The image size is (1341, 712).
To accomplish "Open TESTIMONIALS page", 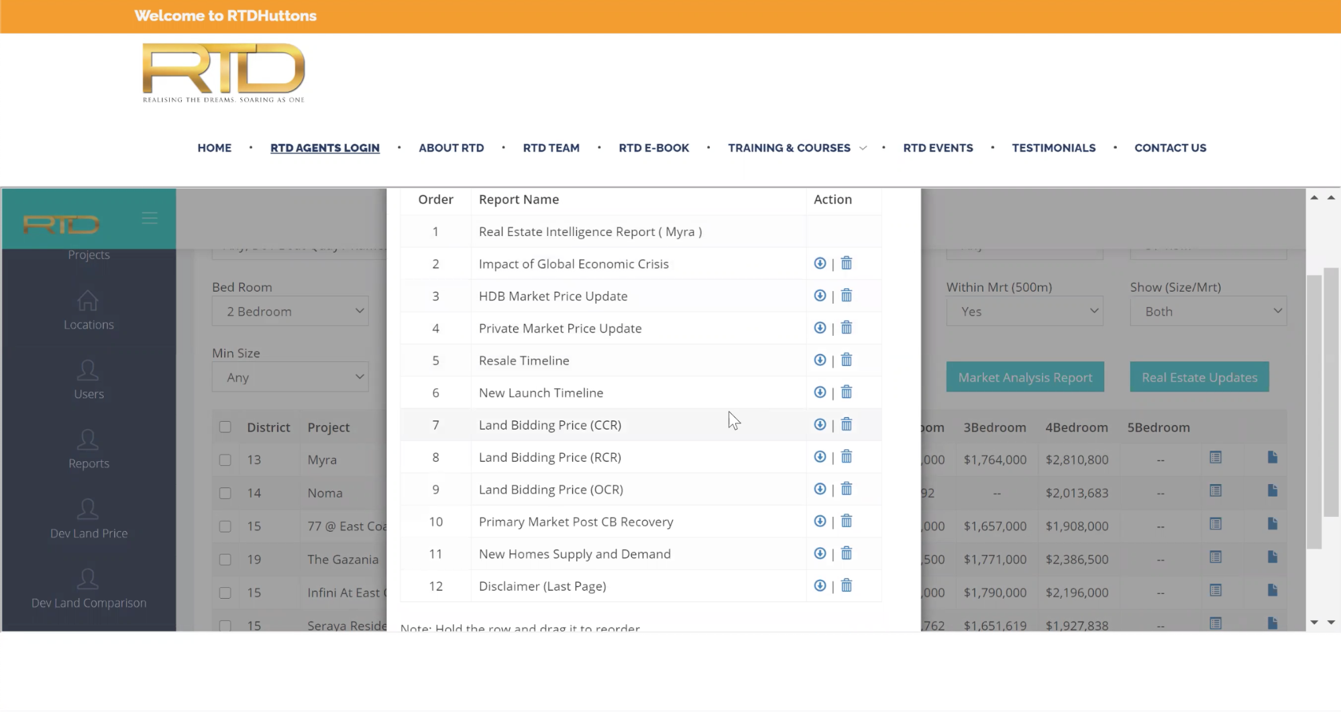I will [1054, 147].
